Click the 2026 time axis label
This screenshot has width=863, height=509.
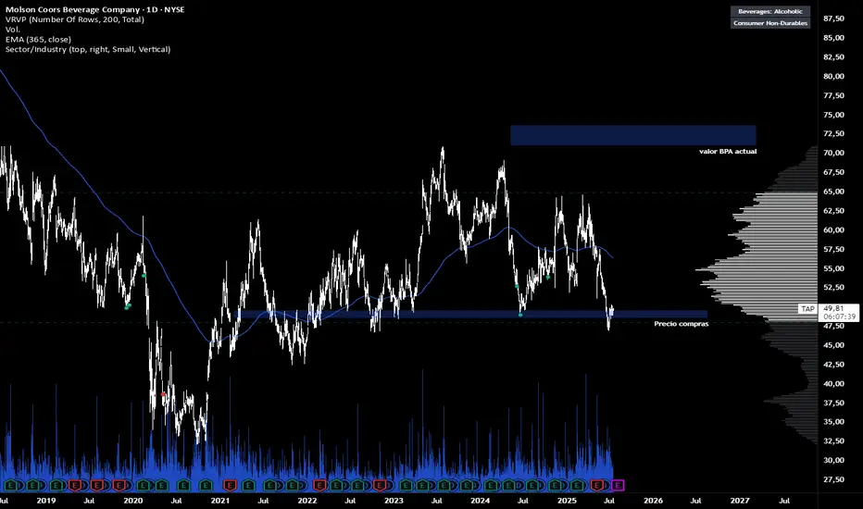[x=654, y=501]
